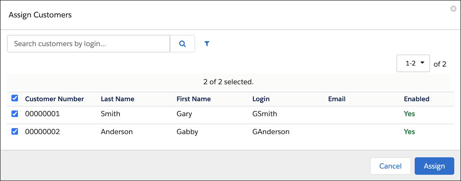Image resolution: width=461 pixels, height=181 pixels.
Task: Select the GAnderson login cell
Action: [271, 132]
